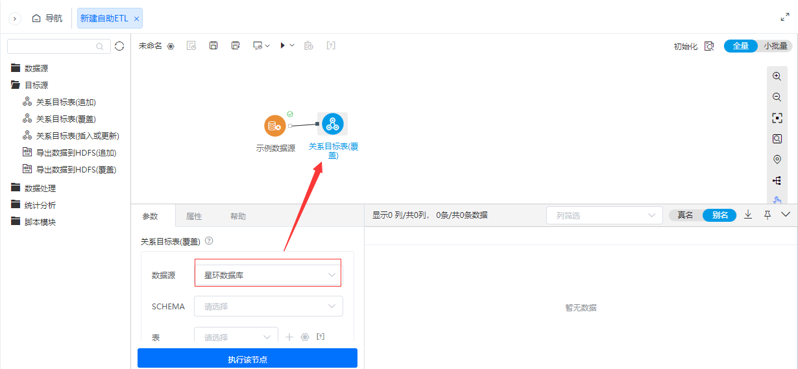Expand the 数据处理 folder
798x369 pixels.
coord(33,188)
